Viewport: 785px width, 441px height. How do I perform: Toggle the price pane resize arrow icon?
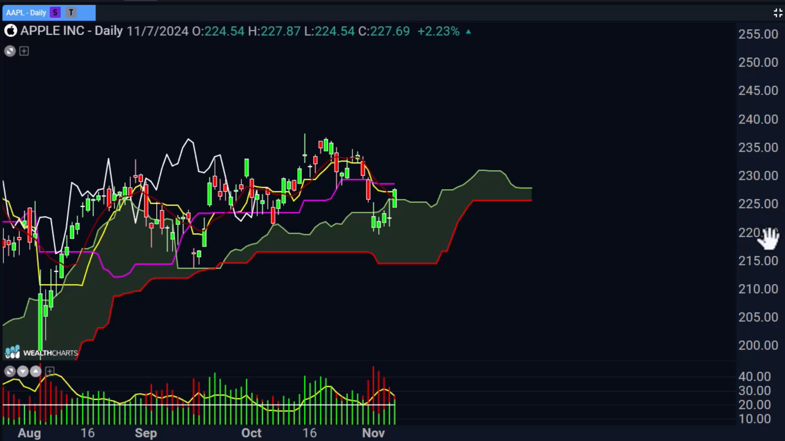click(x=10, y=51)
